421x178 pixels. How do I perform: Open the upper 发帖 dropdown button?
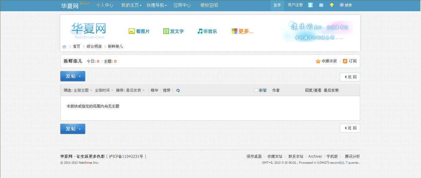(x=73, y=76)
